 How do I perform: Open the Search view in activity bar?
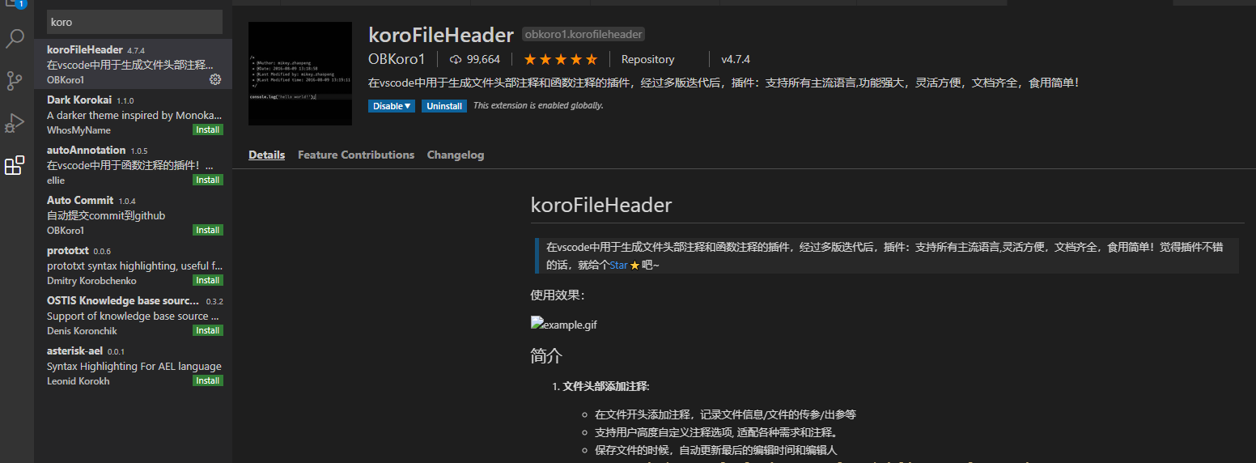[x=15, y=38]
